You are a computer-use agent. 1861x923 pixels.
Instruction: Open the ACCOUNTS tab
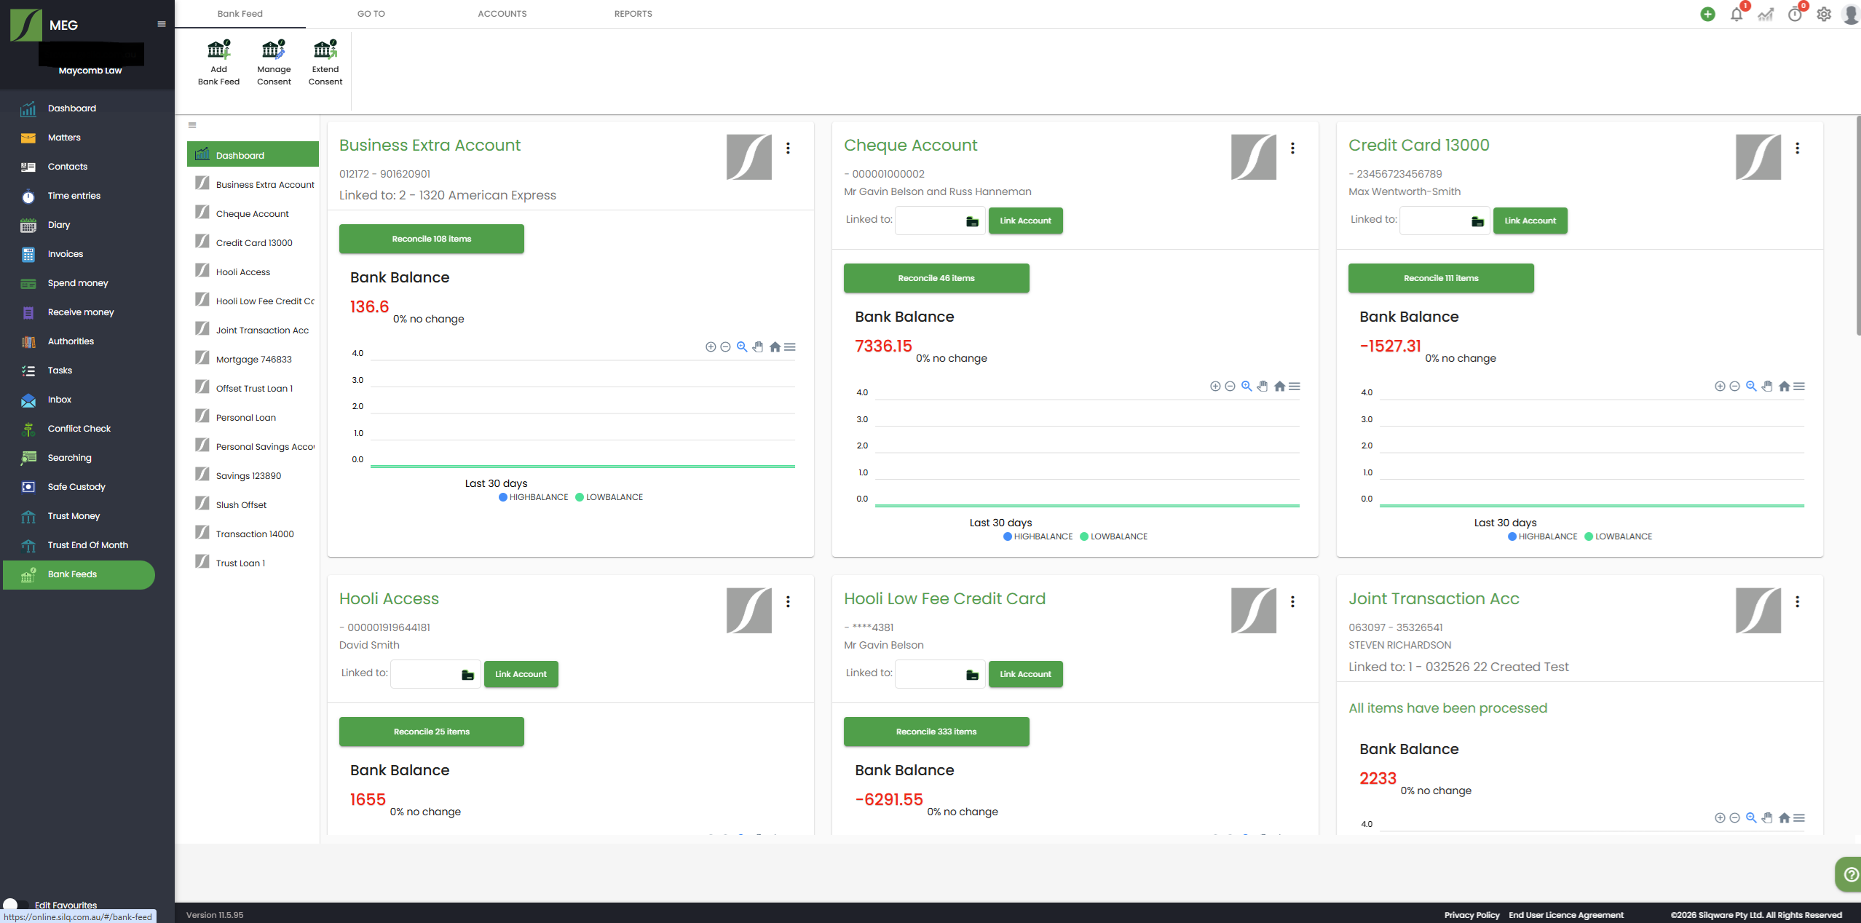[502, 14]
